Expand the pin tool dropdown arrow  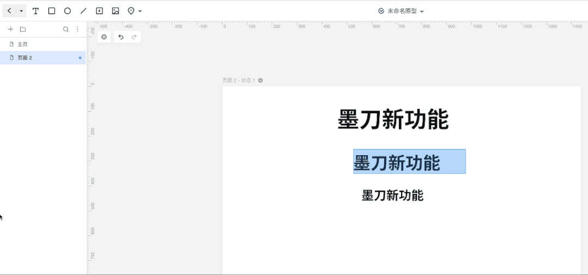140,11
